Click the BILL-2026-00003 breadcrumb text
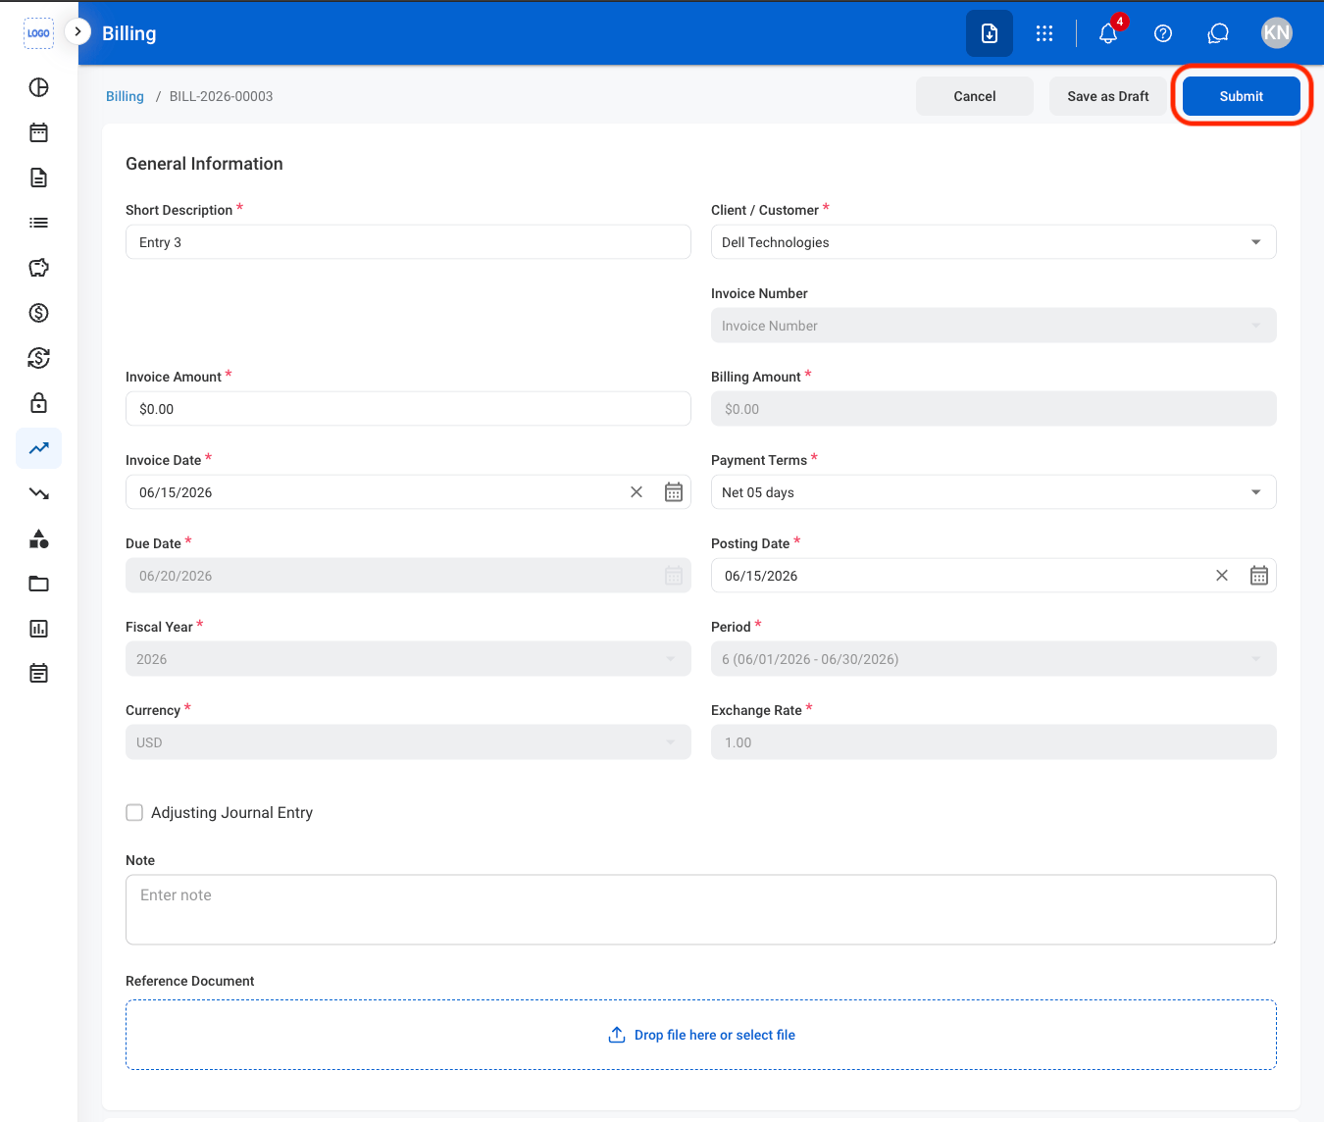 [x=222, y=96]
